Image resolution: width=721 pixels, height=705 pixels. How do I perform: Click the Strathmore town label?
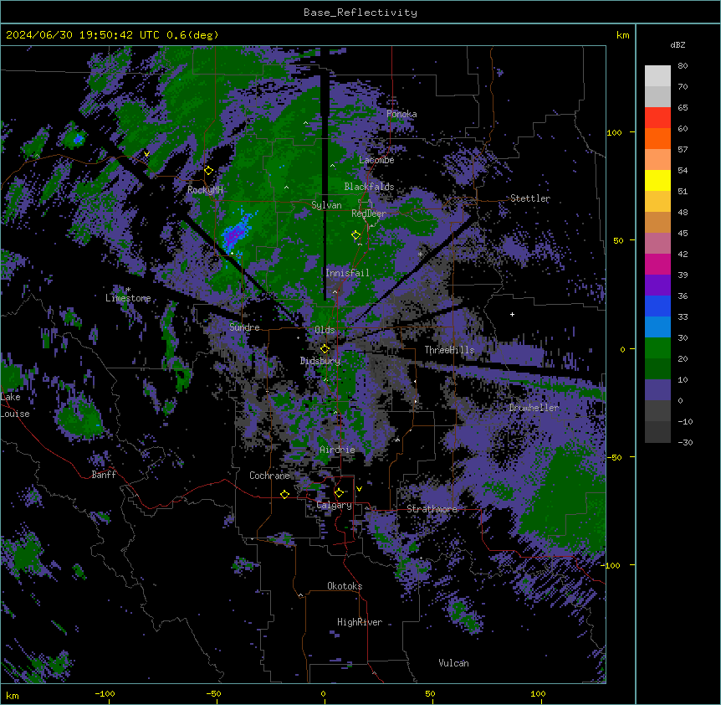[432, 509]
